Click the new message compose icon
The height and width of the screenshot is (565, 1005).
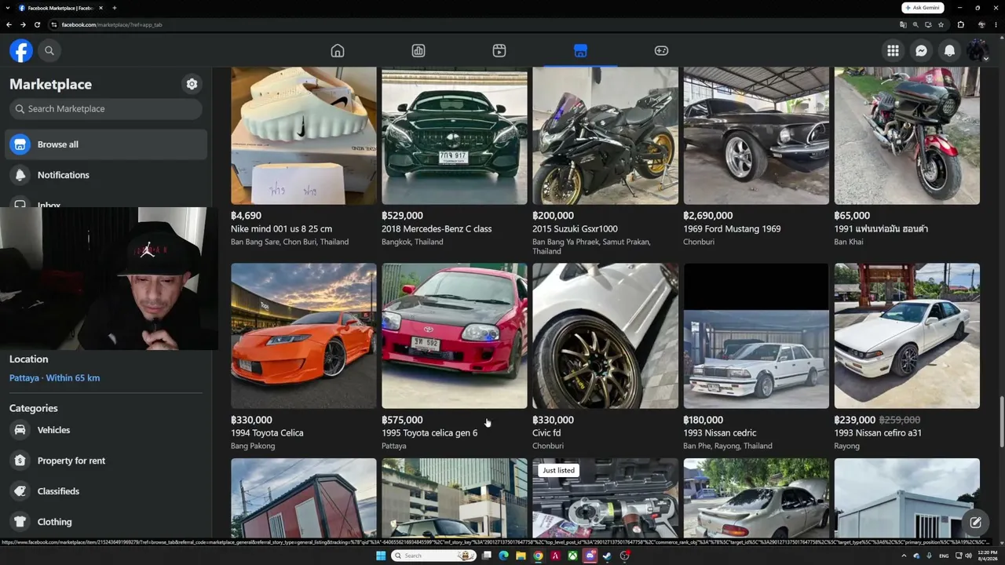coord(975,523)
